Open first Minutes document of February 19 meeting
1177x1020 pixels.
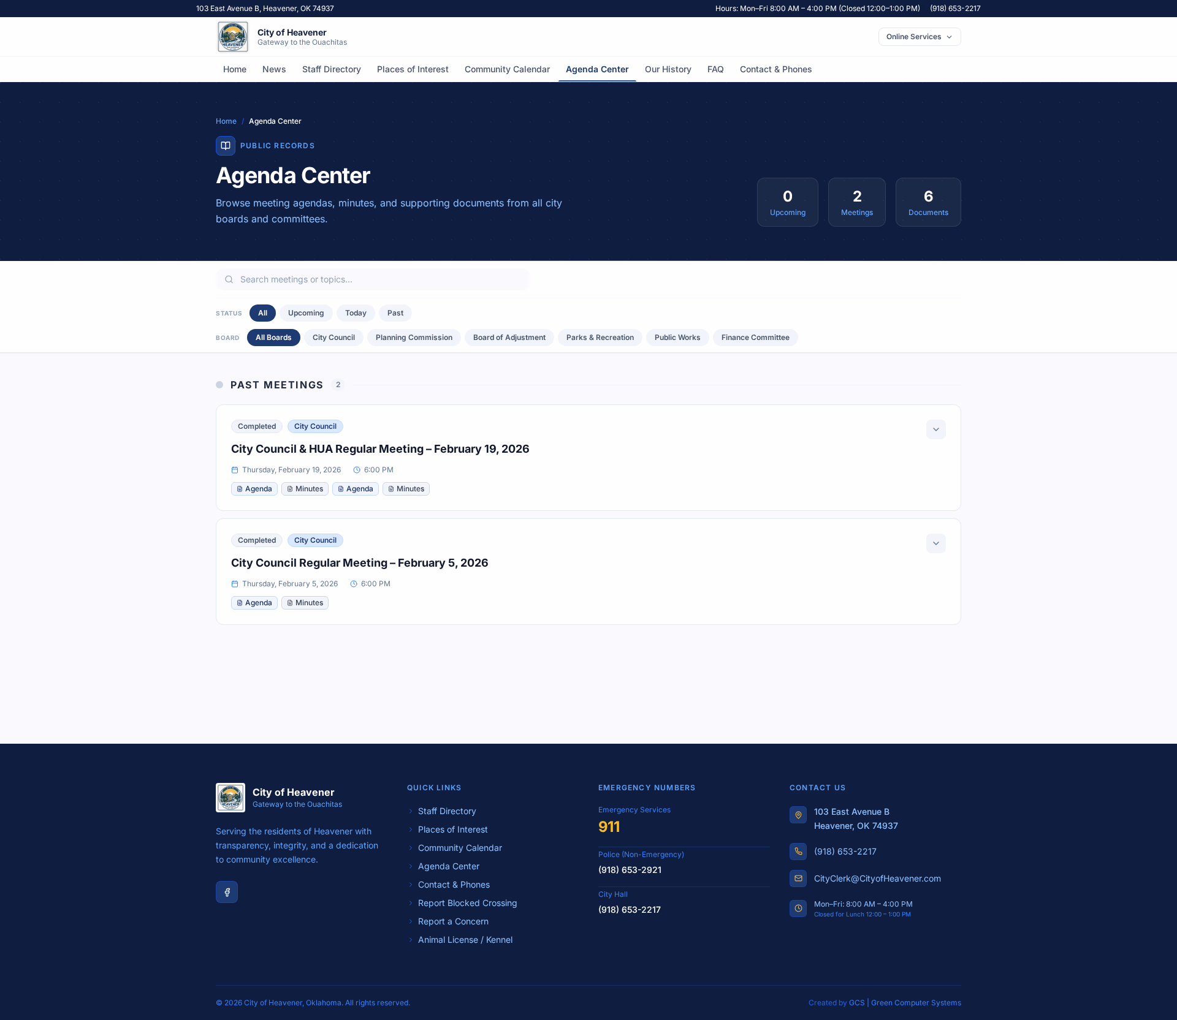305,489
